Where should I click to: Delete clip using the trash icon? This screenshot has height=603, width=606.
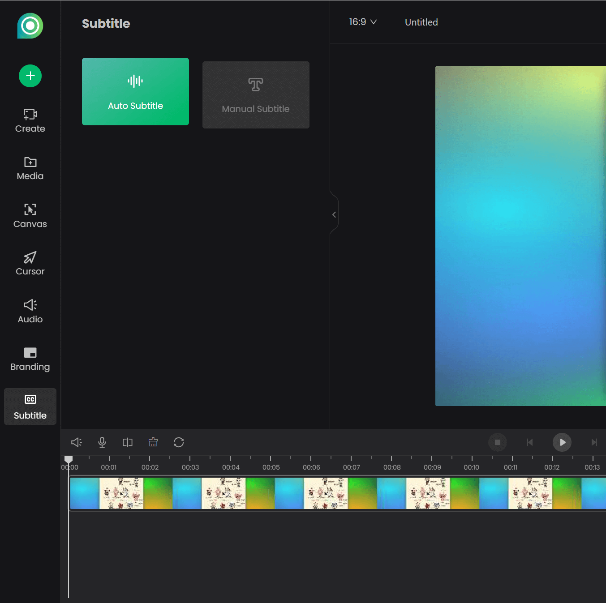click(x=153, y=442)
